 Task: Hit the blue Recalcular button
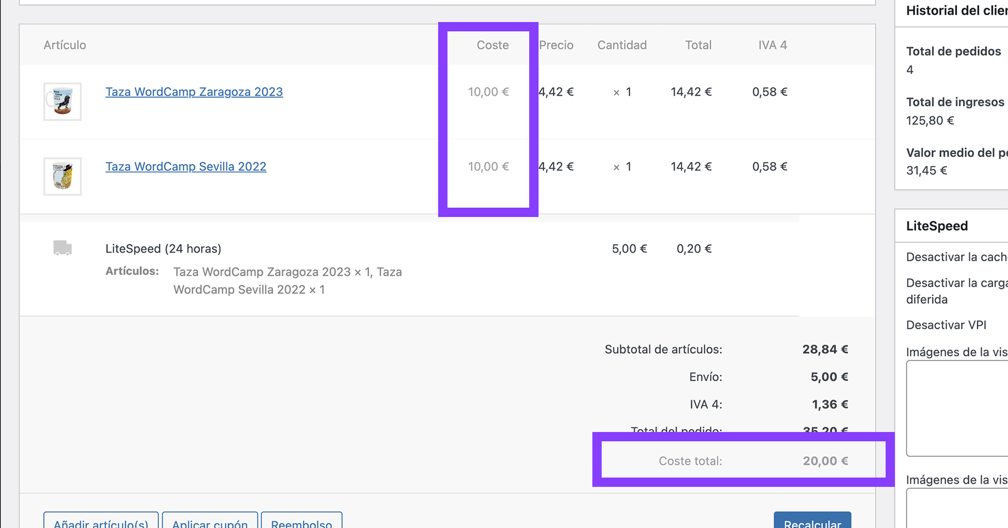[x=812, y=522]
